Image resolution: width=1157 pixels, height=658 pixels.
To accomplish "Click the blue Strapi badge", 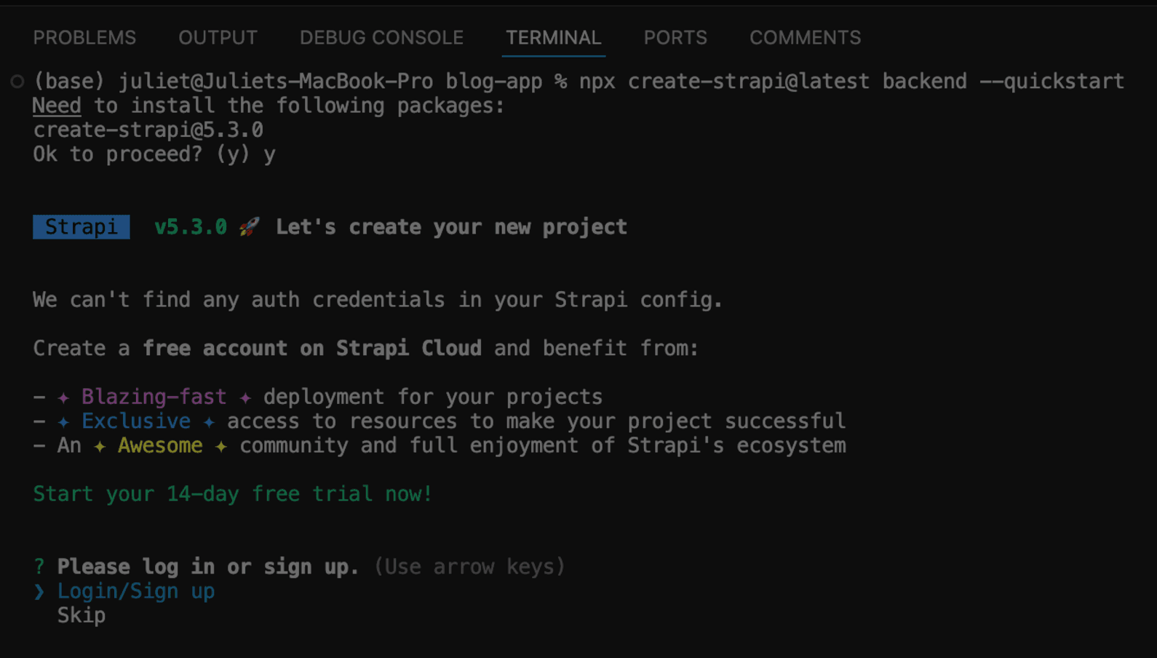I will [81, 227].
